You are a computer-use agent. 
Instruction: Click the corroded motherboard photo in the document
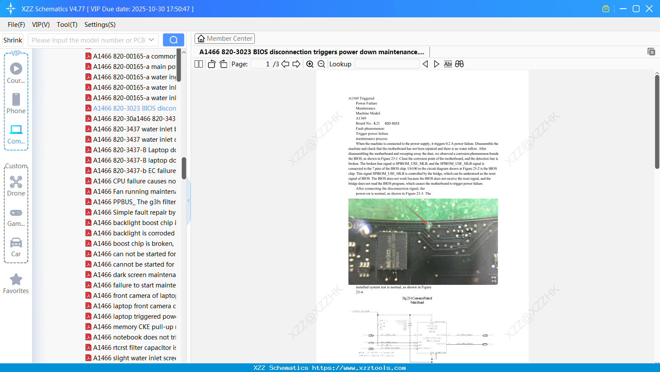pyautogui.click(x=423, y=241)
